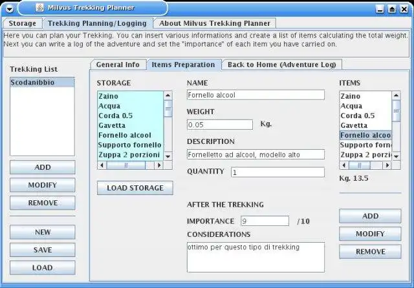Image resolution: width=414 pixels, height=288 pixels.
Task: Select Zaino in the STORAGE list
Action: pyautogui.click(x=131, y=96)
